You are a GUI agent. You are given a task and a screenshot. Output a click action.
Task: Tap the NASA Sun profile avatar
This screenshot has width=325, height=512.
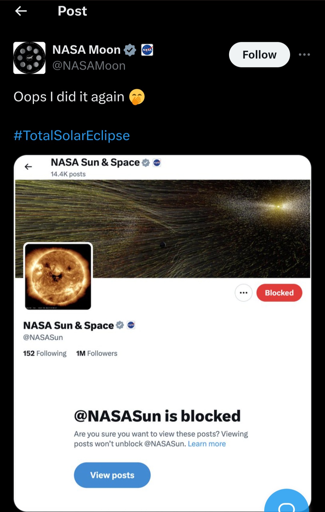pyautogui.click(x=58, y=276)
